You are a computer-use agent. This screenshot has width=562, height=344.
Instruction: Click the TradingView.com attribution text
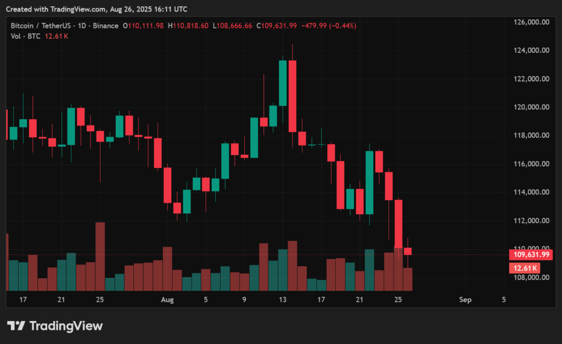point(77,9)
